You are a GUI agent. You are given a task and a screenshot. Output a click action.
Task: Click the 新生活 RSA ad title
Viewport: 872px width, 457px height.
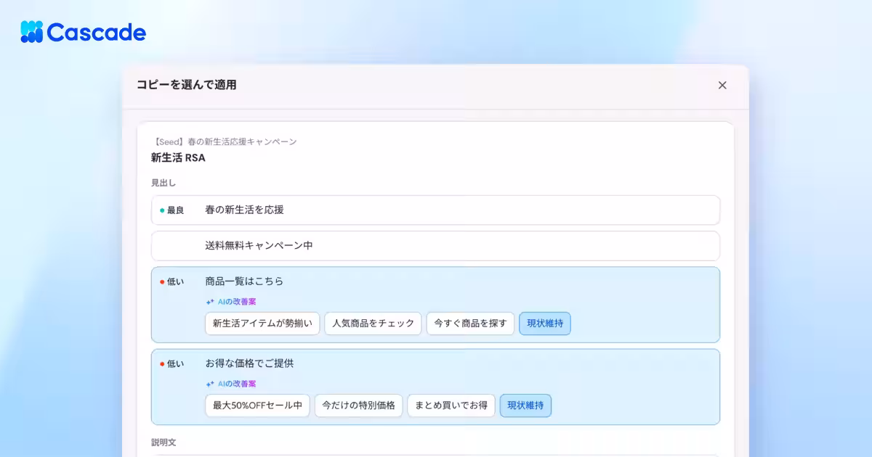pyautogui.click(x=178, y=157)
